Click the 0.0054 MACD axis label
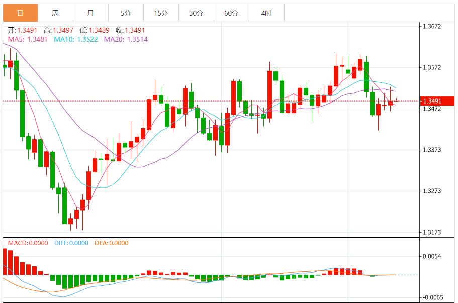The image size is (458, 303). click(x=432, y=256)
